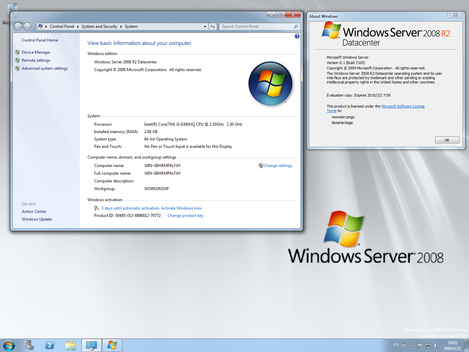Open Advanced system settings link
The image size is (469, 352).
coord(45,68)
